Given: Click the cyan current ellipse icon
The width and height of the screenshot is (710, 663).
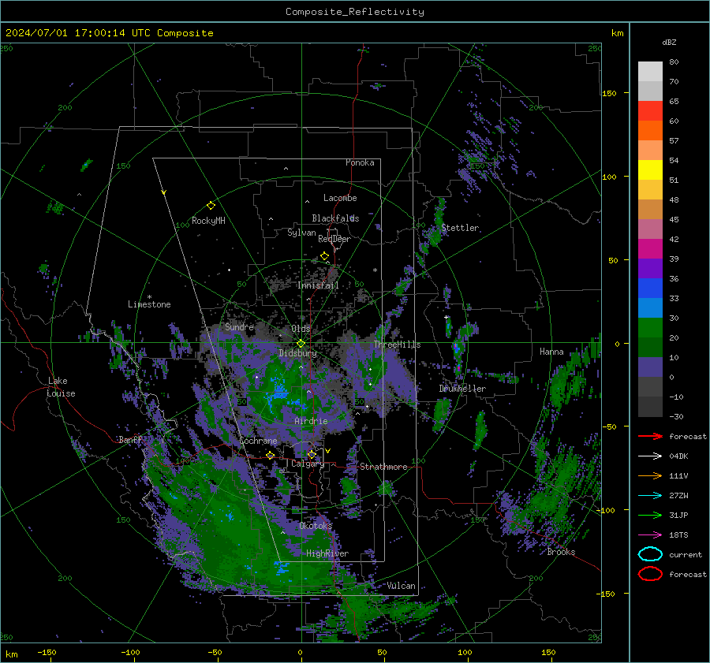Looking at the screenshot, I should pyautogui.click(x=650, y=554).
